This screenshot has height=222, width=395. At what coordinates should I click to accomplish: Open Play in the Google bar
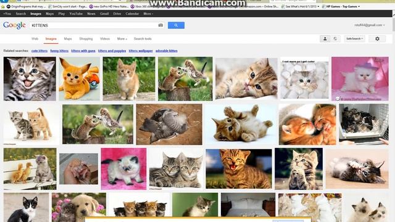[x=62, y=14]
